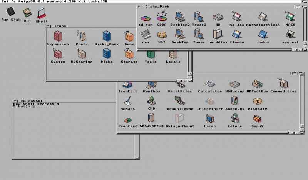Click the Disks_Dark window down scroll arrow

click(305, 47)
